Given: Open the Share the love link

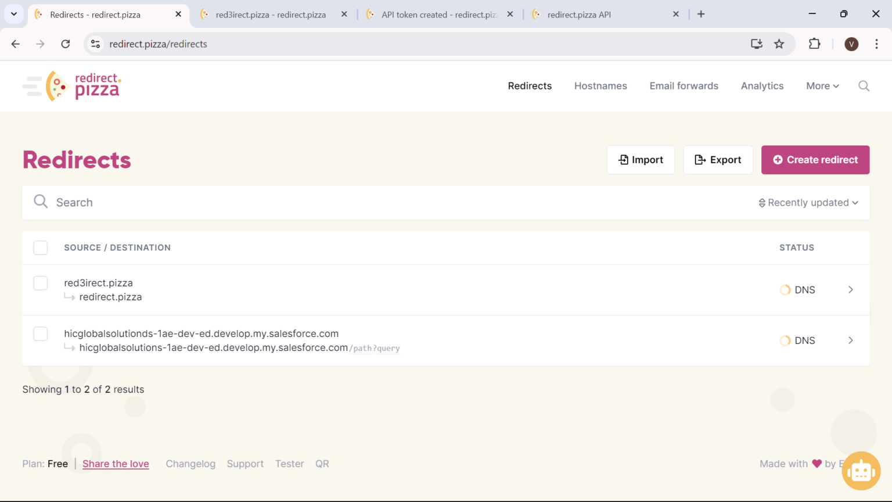Looking at the screenshot, I should point(116,464).
